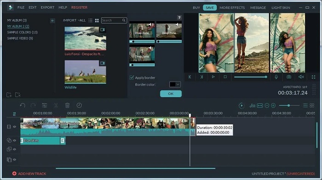The width and height of the screenshot is (322, 180).
Task: Collapse the album panel with the left arrow
Action: coord(52,21)
